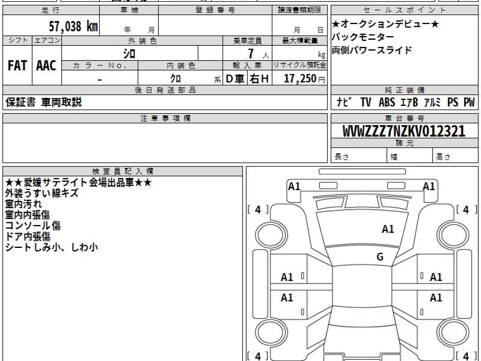Image resolution: width=481 pixels, height=361 pixels.
Task: Click the エアコン label
Action: click(x=47, y=41)
